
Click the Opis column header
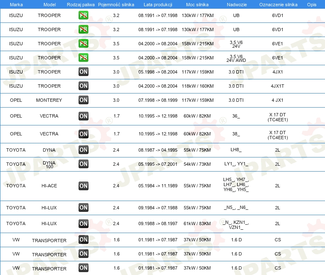pyautogui.click(x=312, y=5)
